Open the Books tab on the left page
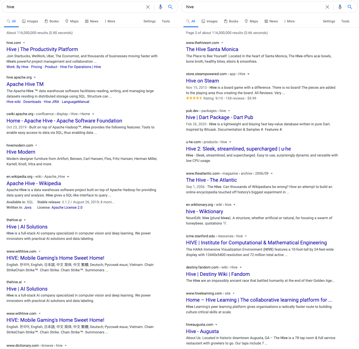The height and width of the screenshot is (349, 359). [52, 21]
